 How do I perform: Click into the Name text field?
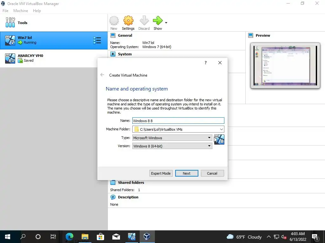pos(178,121)
